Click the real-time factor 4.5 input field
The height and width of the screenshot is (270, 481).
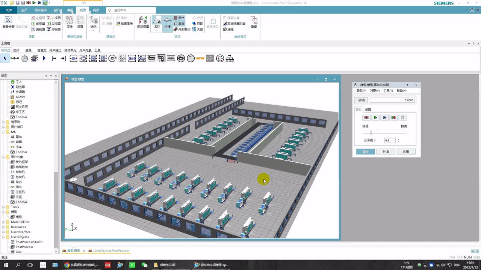tap(390, 140)
